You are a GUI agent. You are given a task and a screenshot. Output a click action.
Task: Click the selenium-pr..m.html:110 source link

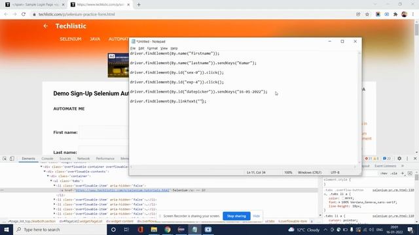[393, 190]
